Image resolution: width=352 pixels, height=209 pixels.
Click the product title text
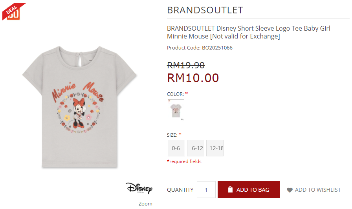[248, 32]
